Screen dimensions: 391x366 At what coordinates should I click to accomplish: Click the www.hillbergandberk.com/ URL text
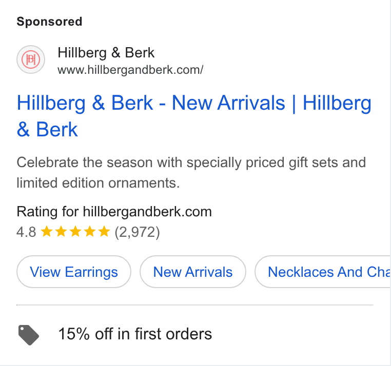tap(130, 70)
